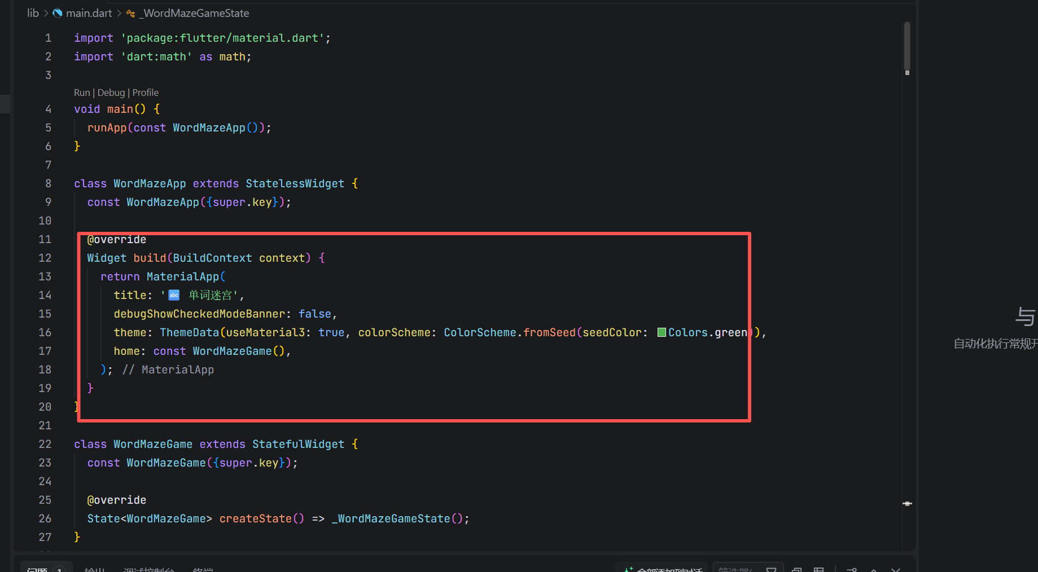The image size is (1038, 572).
Task: Click line number 22 in the gutter
Action: click(x=45, y=444)
